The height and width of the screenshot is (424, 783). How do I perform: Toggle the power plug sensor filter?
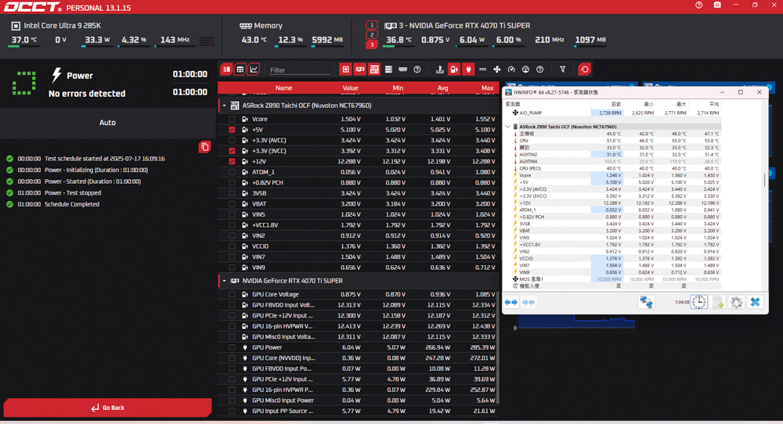[468, 70]
